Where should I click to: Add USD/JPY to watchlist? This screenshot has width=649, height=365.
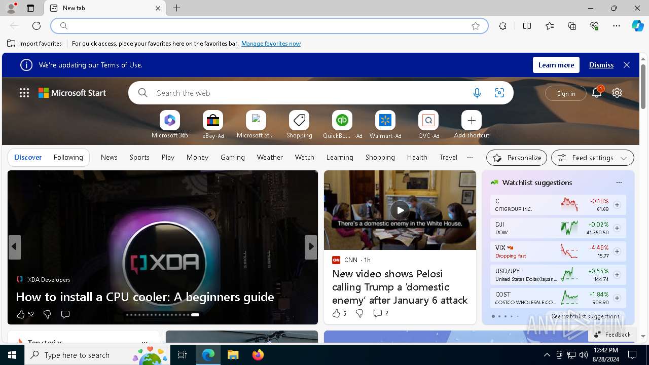pos(617,275)
